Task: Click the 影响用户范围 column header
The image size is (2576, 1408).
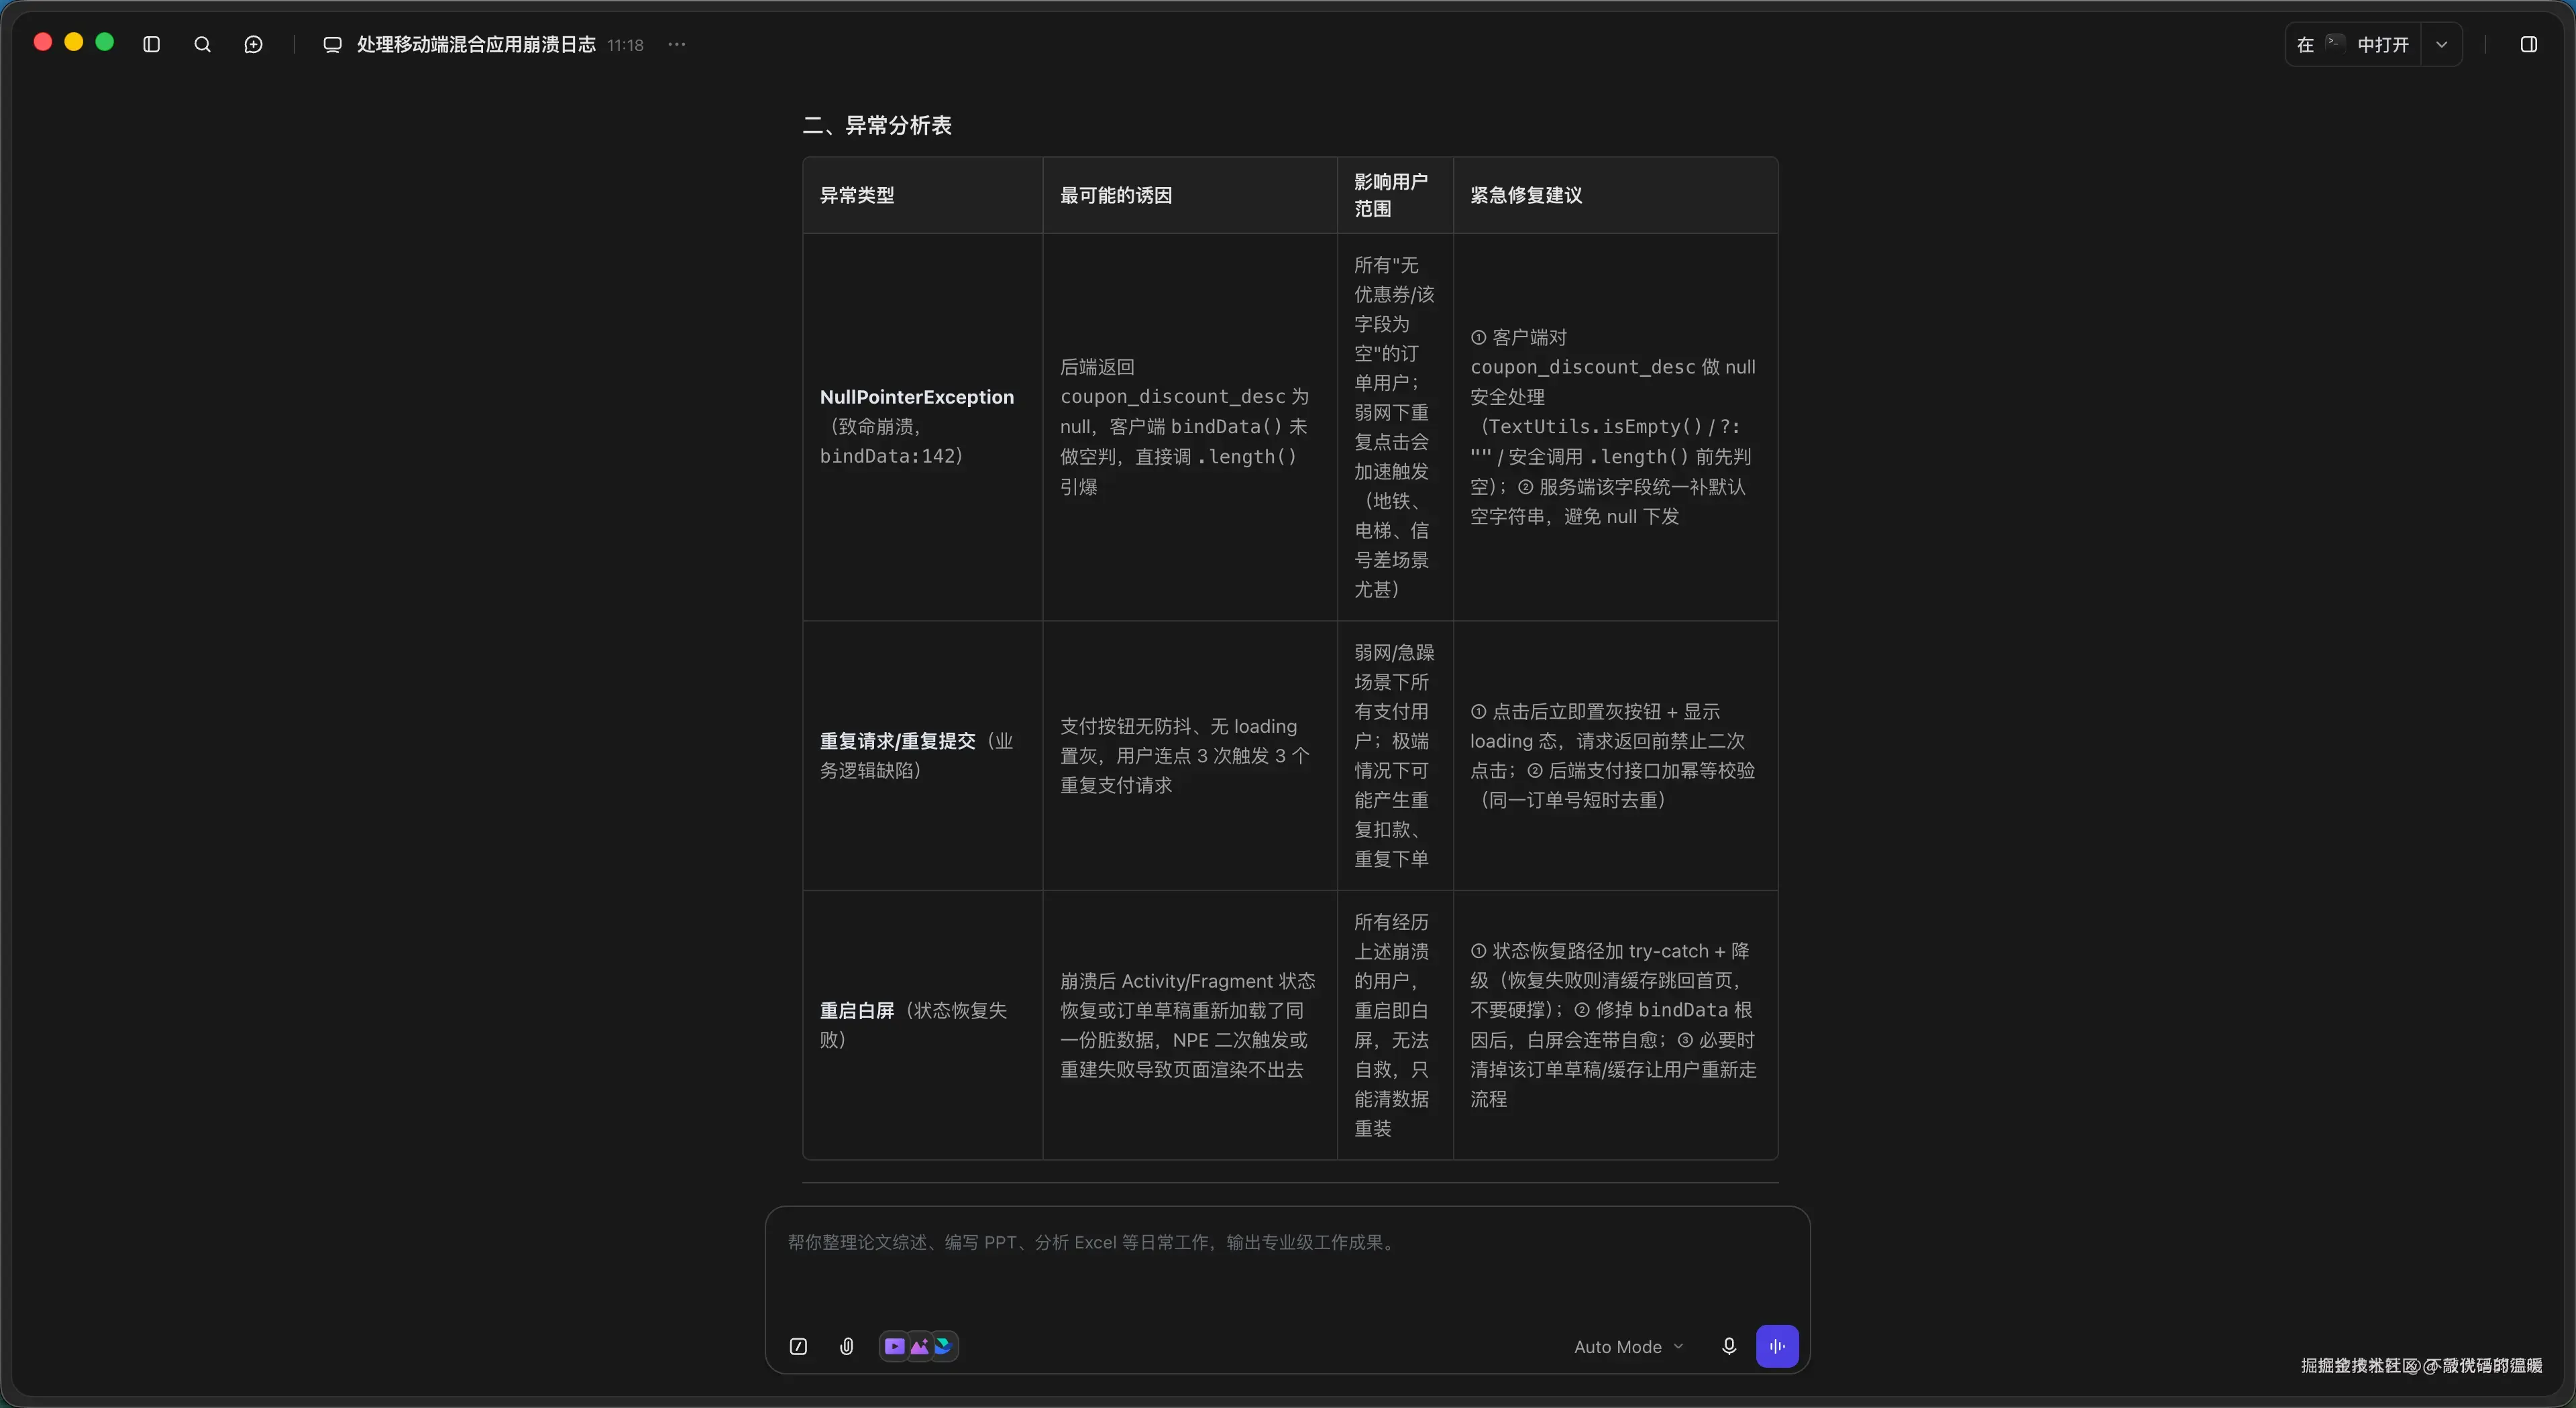Action: pyautogui.click(x=1395, y=195)
